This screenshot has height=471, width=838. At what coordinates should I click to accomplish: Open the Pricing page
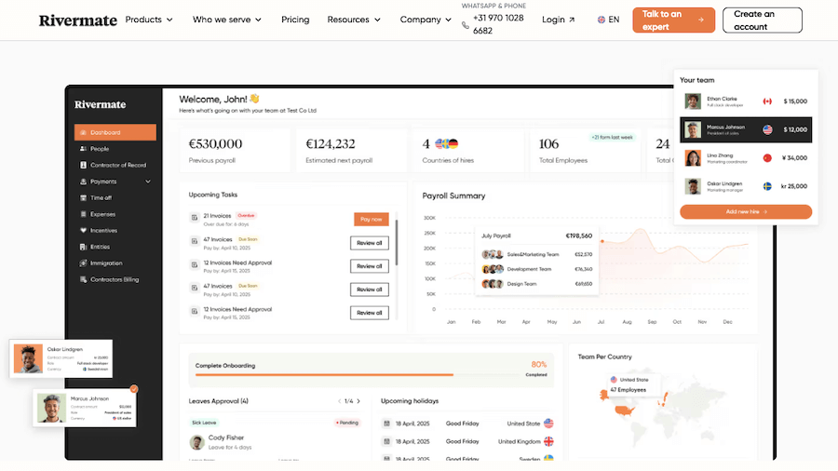(x=295, y=20)
